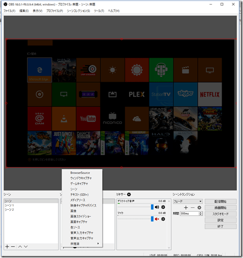Choose ゲームキャプチャ from the source menu
243x258 pixels.
point(82,184)
